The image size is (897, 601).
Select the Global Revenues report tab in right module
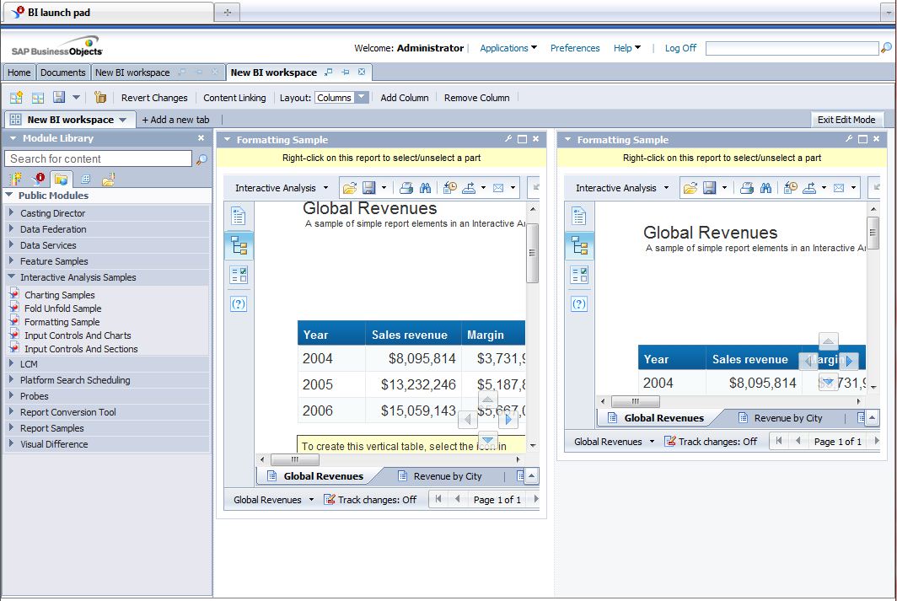tap(657, 418)
